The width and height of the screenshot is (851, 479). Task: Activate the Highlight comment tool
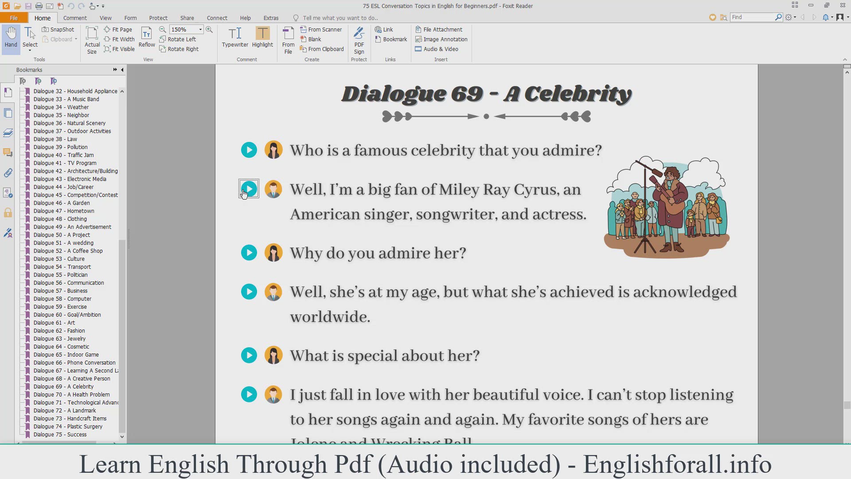[x=262, y=37]
